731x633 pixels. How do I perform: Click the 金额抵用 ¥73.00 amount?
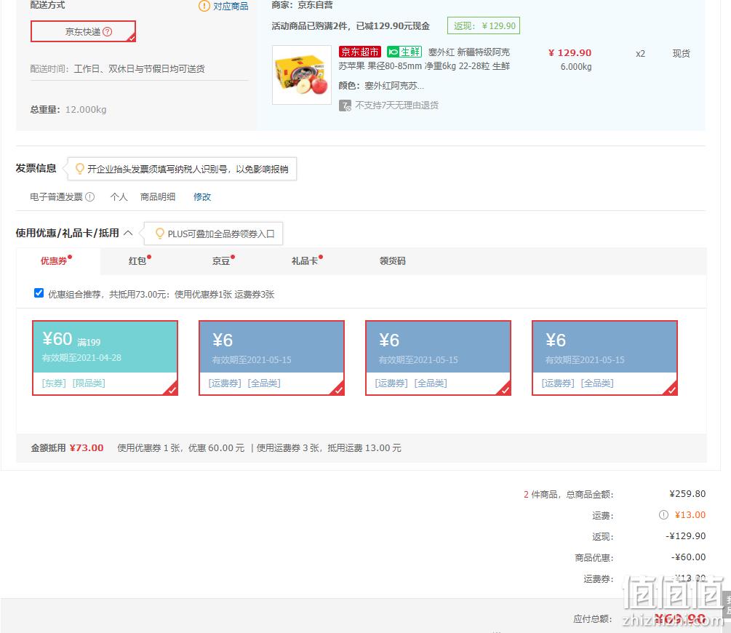point(87,447)
